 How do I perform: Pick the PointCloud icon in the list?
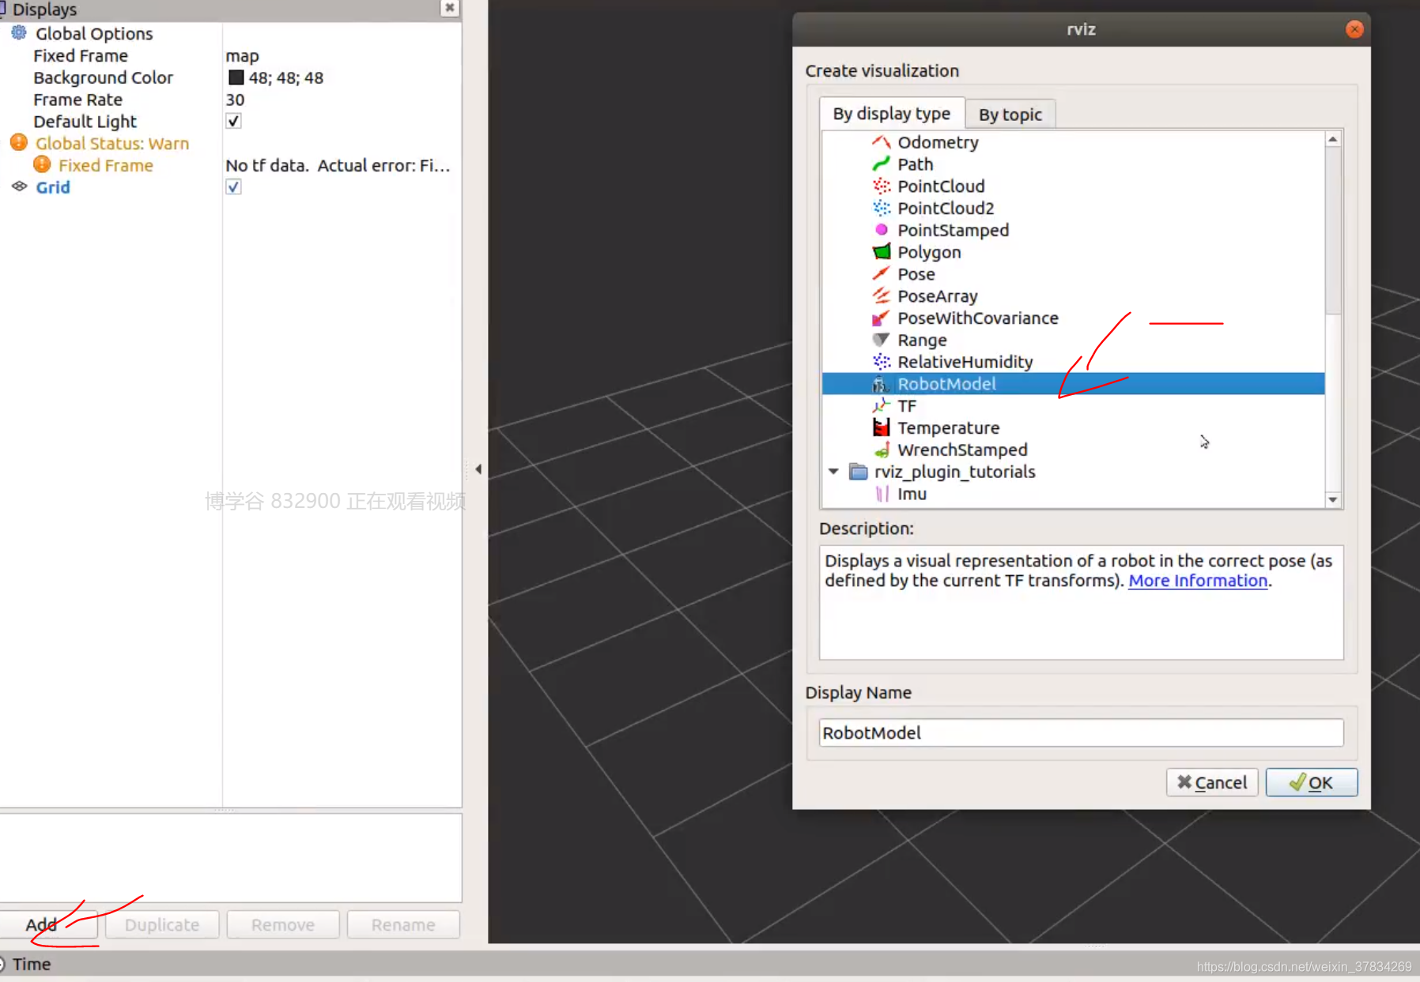[x=881, y=186]
